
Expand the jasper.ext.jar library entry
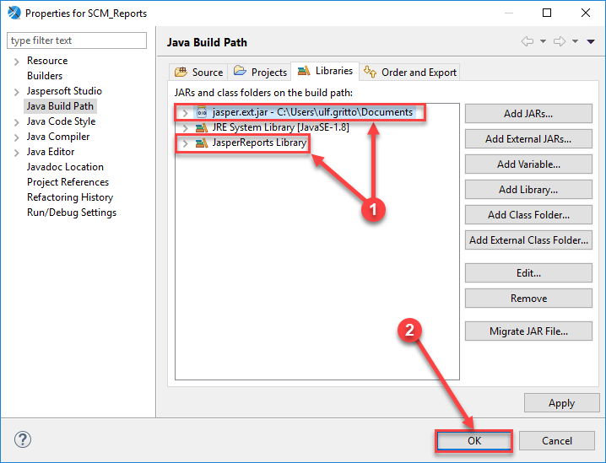tap(186, 112)
